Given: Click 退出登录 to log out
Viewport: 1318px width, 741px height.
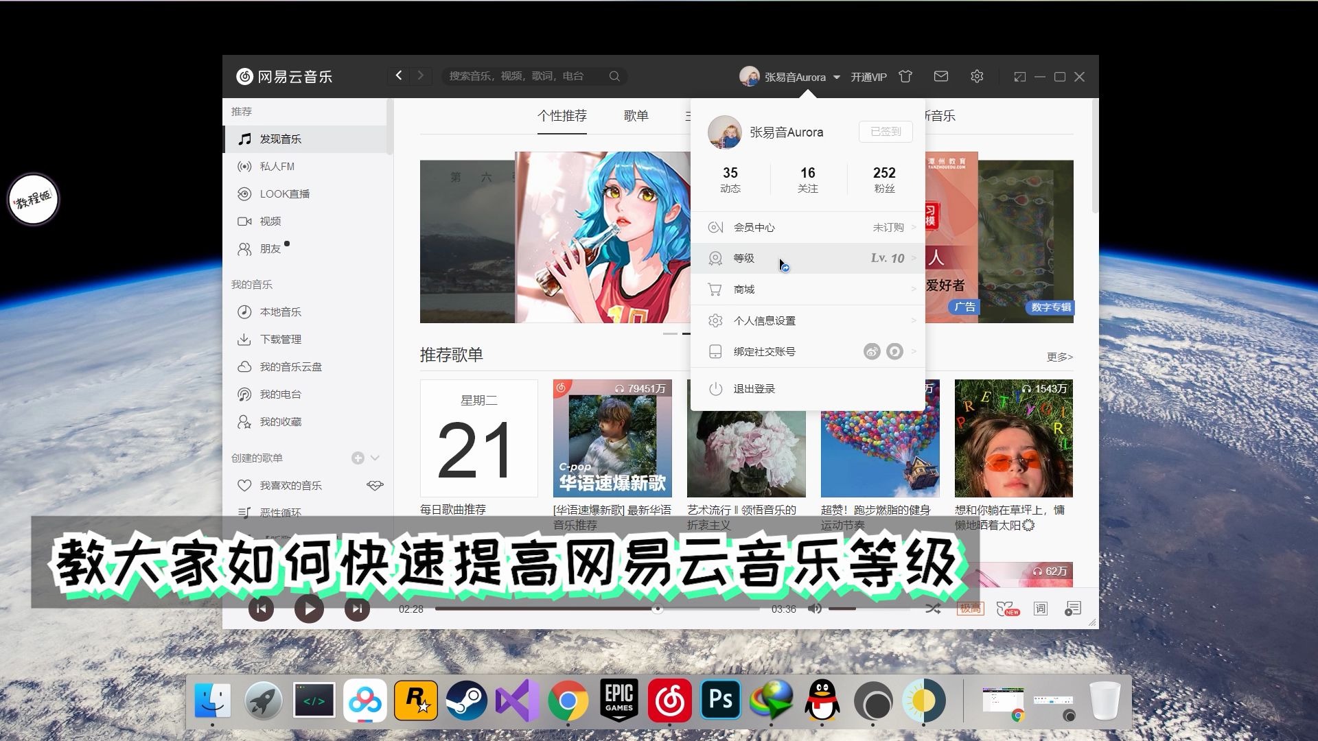Looking at the screenshot, I should (808, 388).
